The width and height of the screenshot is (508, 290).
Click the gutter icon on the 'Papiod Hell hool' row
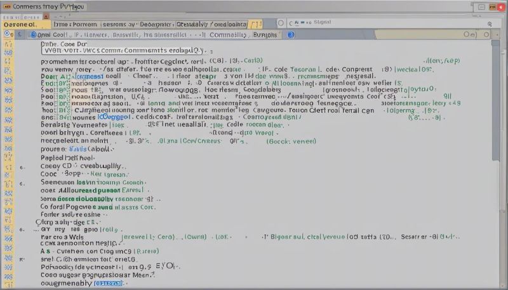[8, 158]
